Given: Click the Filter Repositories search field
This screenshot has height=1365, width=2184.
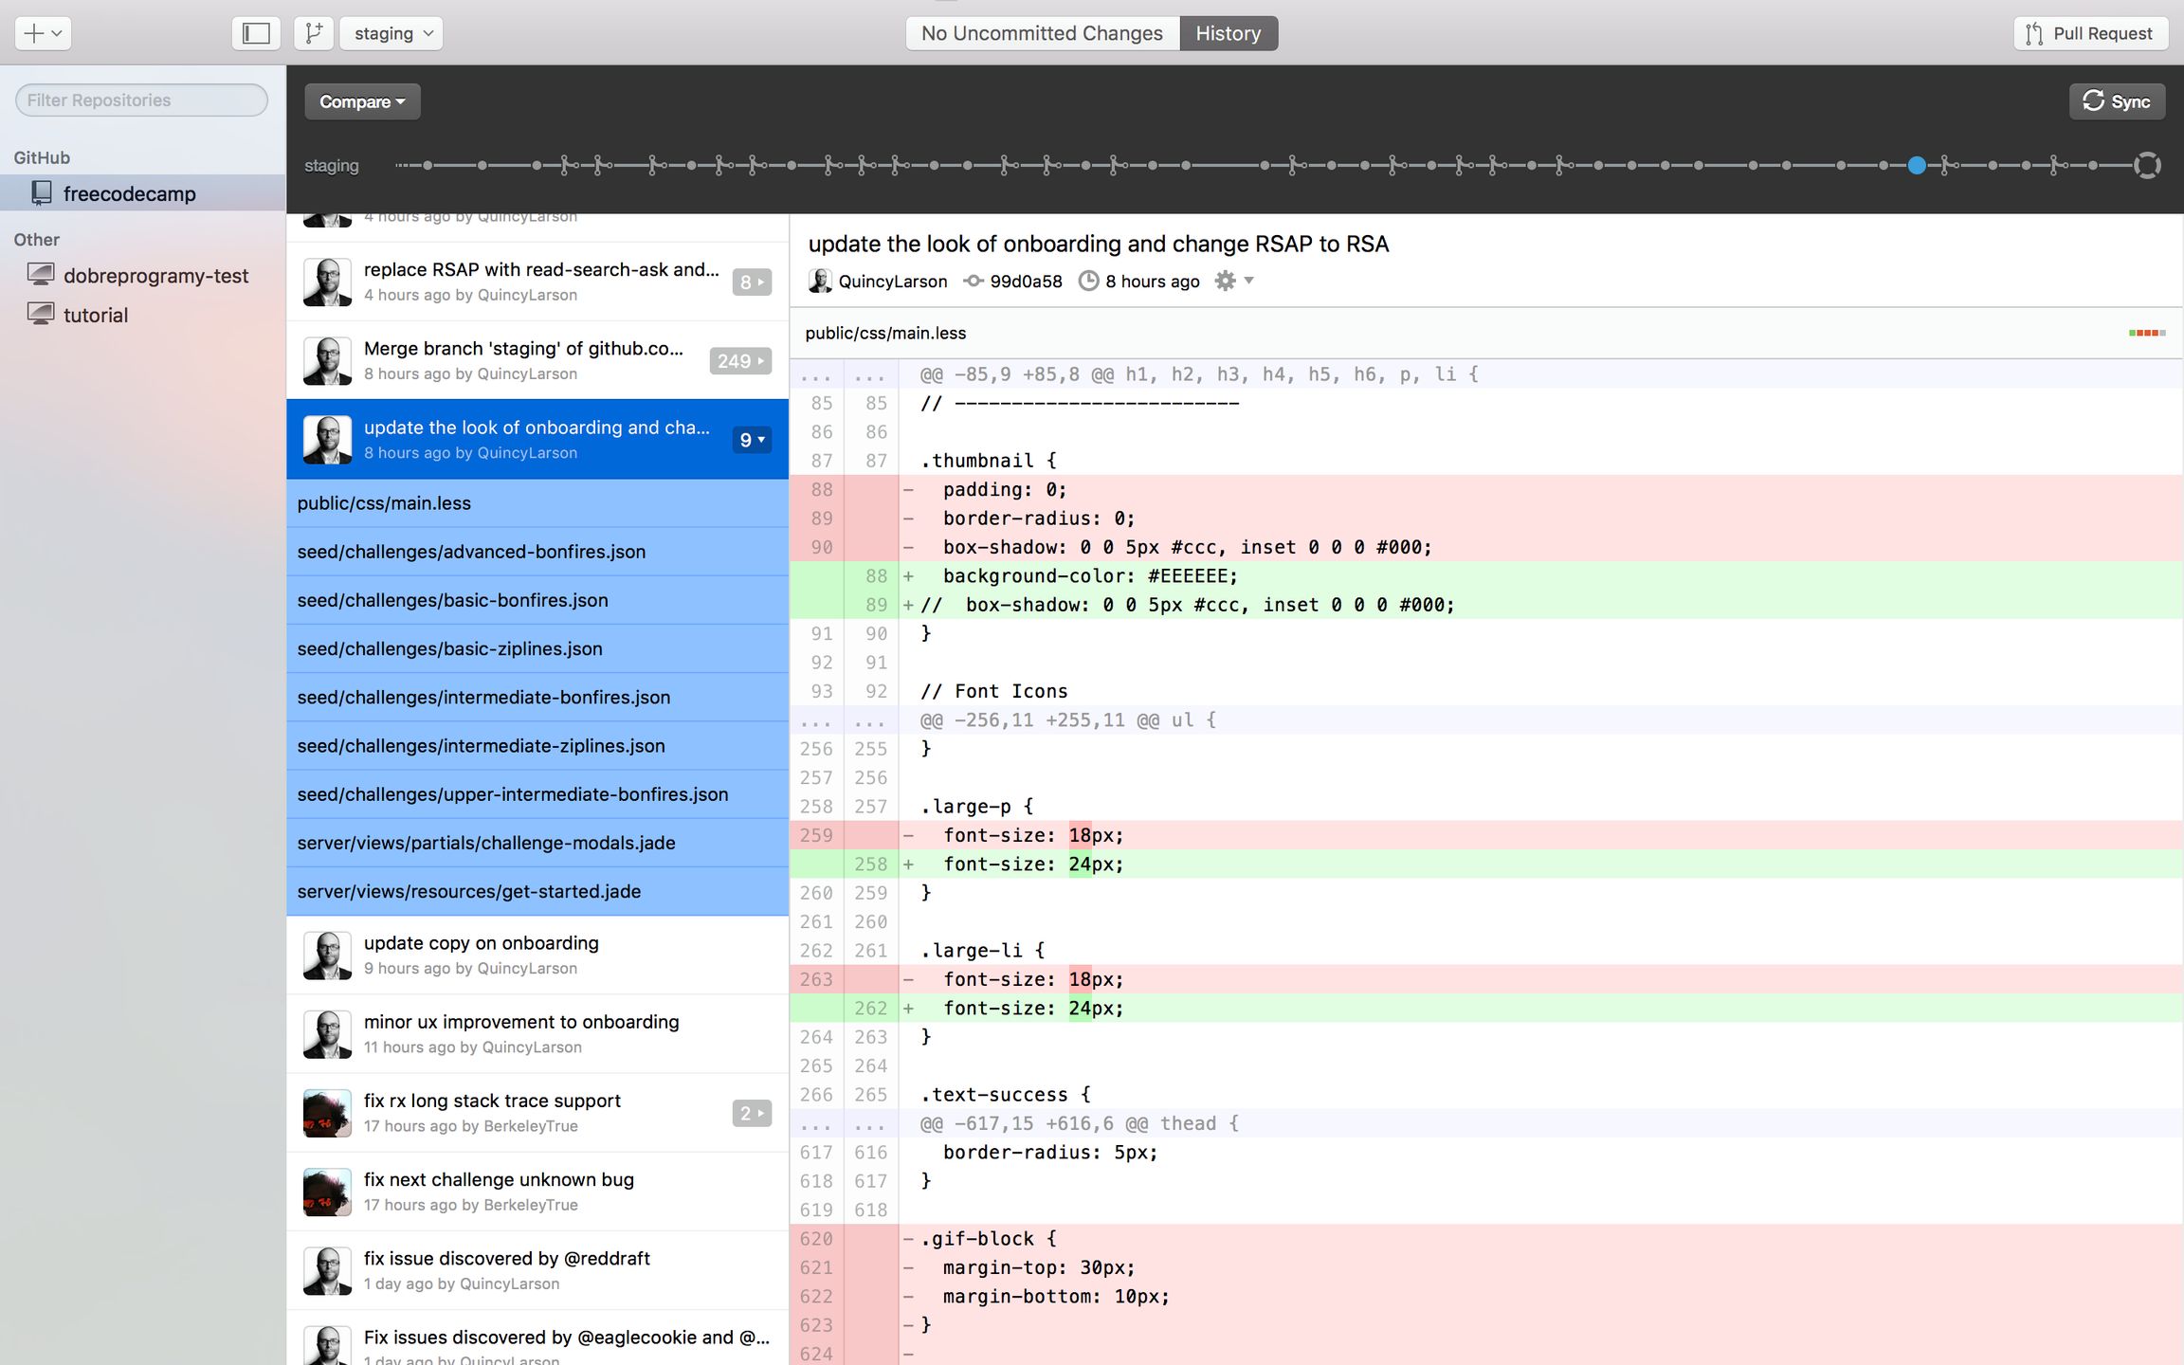Looking at the screenshot, I should (140, 100).
